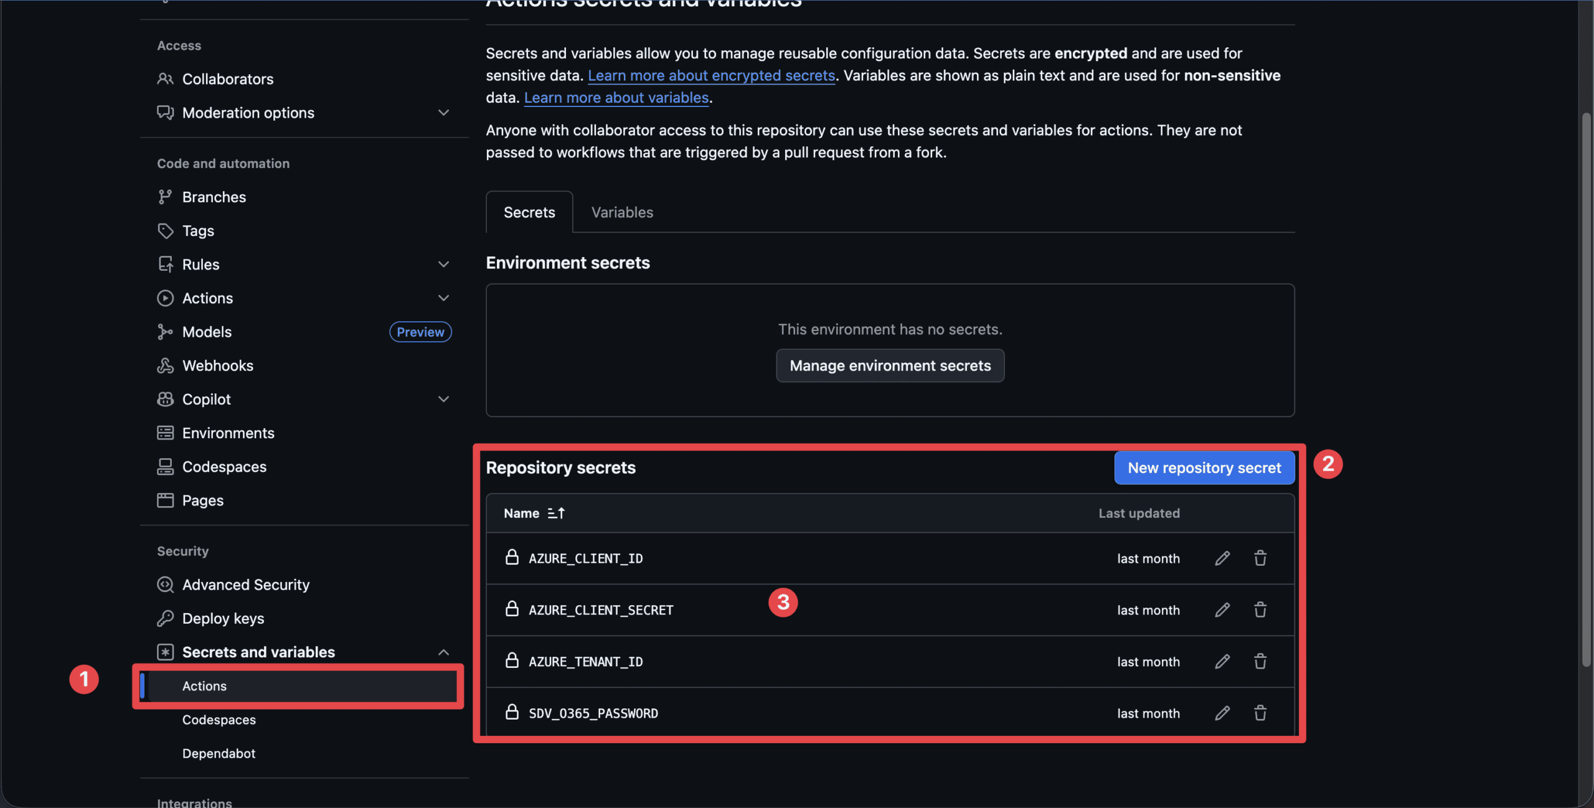Viewport: 1594px width, 808px height.
Task: Click the trash icon for AZURE_CLIENT_ID
Action: pos(1260,558)
